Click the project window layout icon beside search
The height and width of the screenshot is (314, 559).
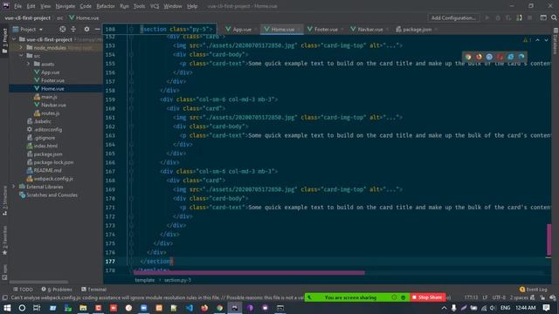(x=543, y=17)
